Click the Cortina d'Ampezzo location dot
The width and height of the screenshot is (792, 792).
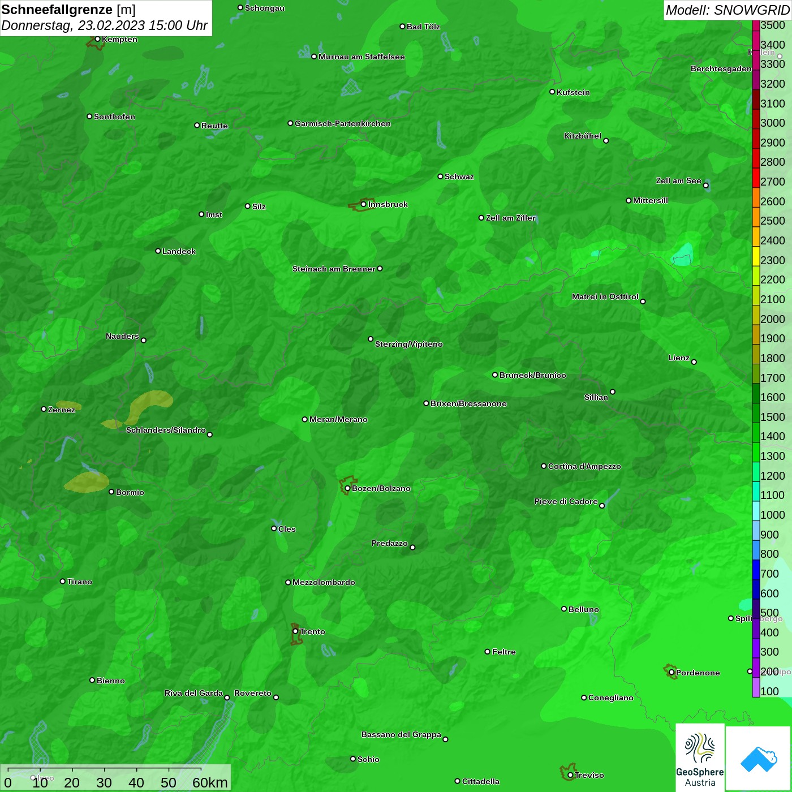(x=544, y=466)
